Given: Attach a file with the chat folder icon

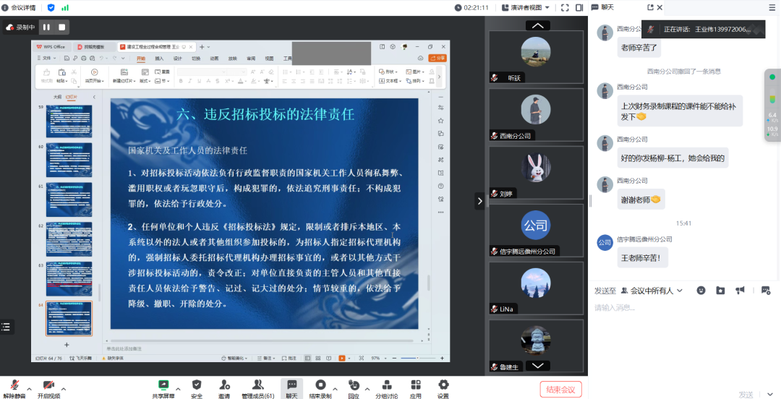Looking at the screenshot, I should tap(720, 291).
